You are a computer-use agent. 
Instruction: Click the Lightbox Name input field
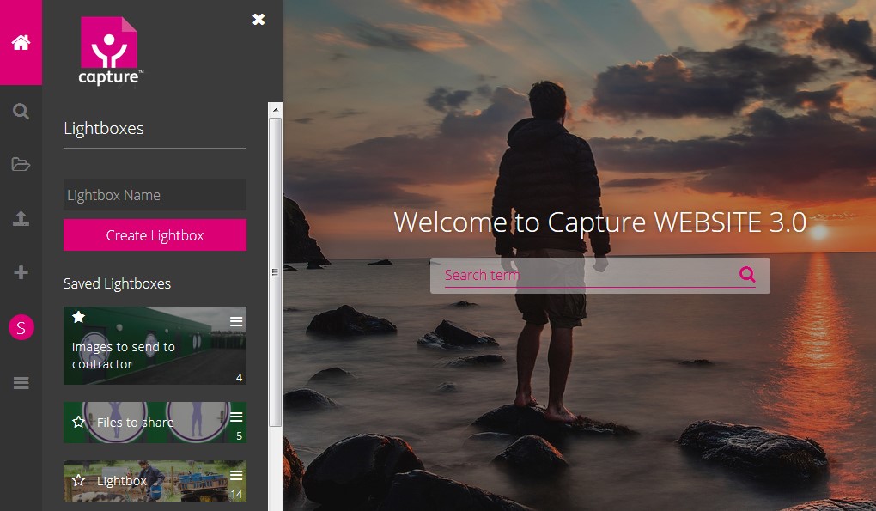point(155,195)
